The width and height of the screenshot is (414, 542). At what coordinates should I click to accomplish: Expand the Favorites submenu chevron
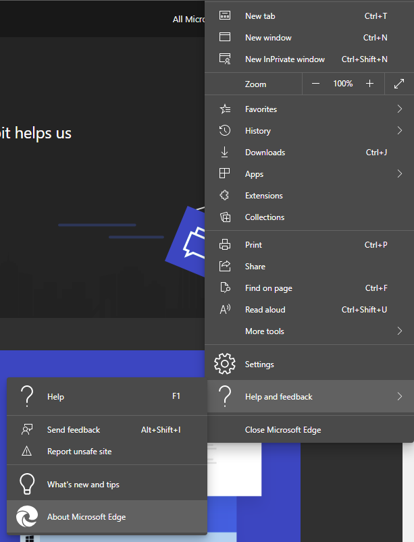(x=399, y=109)
